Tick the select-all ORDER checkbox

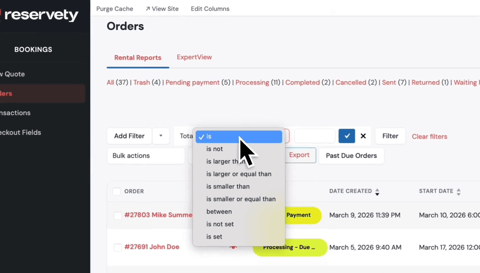117,191
